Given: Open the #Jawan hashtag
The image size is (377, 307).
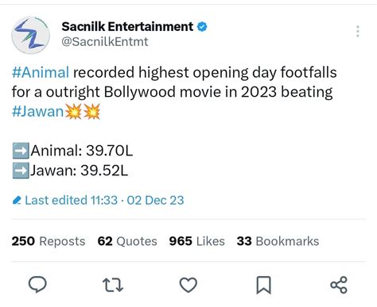Looking at the screenshot, I should [x=37, y=111].
